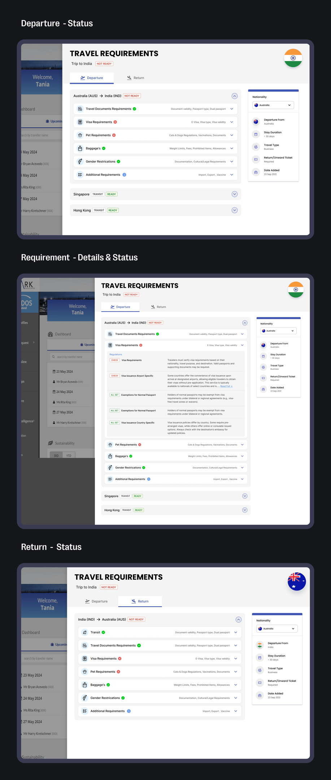Screen dimensions: 331x780
Task: Expand Transit row chevron in Return Status panel
Action: 236,632
